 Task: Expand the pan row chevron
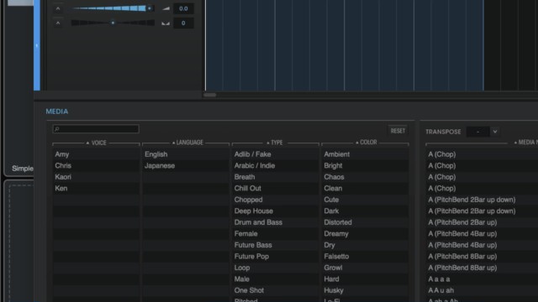(x=58, y=23)
